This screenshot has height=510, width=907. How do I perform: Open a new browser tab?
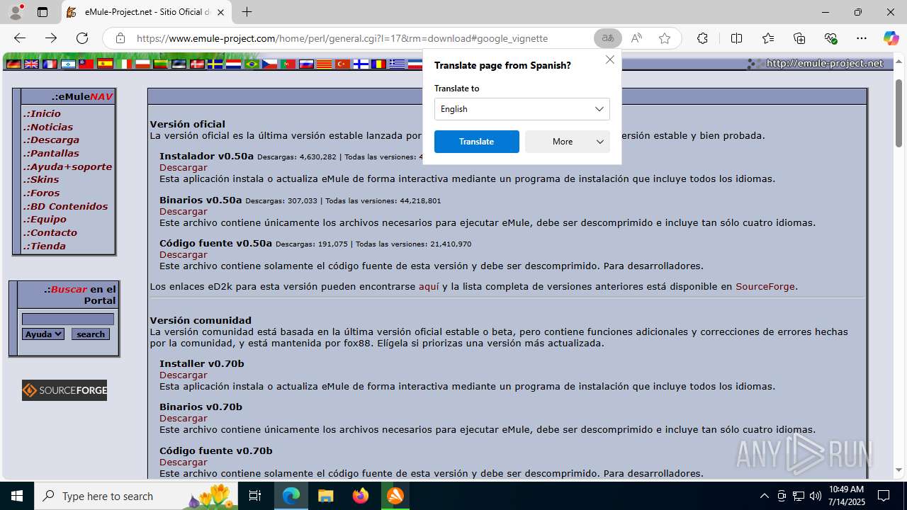click(247, 12)
